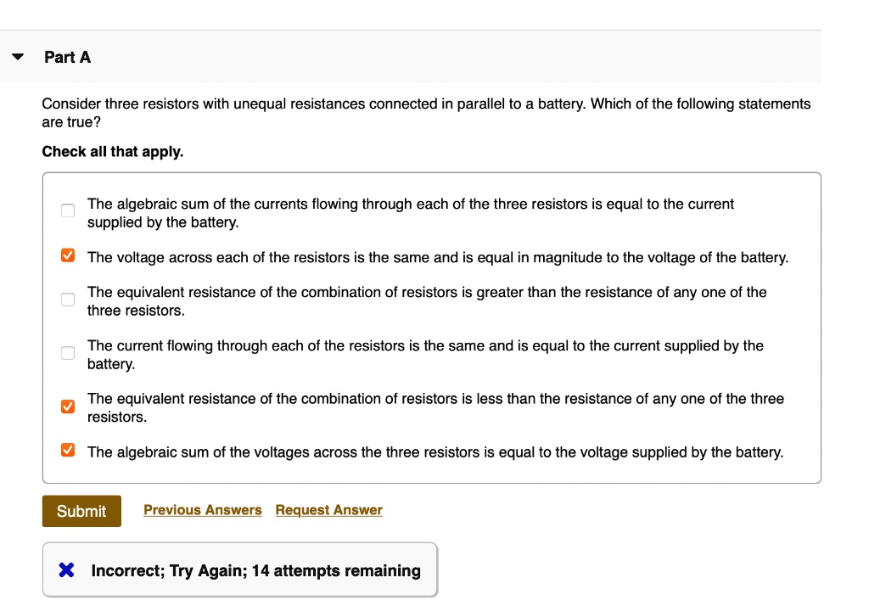Click the 'algebraic sum of the currents' statement text

pyautogui.click(x=410, y=213)
